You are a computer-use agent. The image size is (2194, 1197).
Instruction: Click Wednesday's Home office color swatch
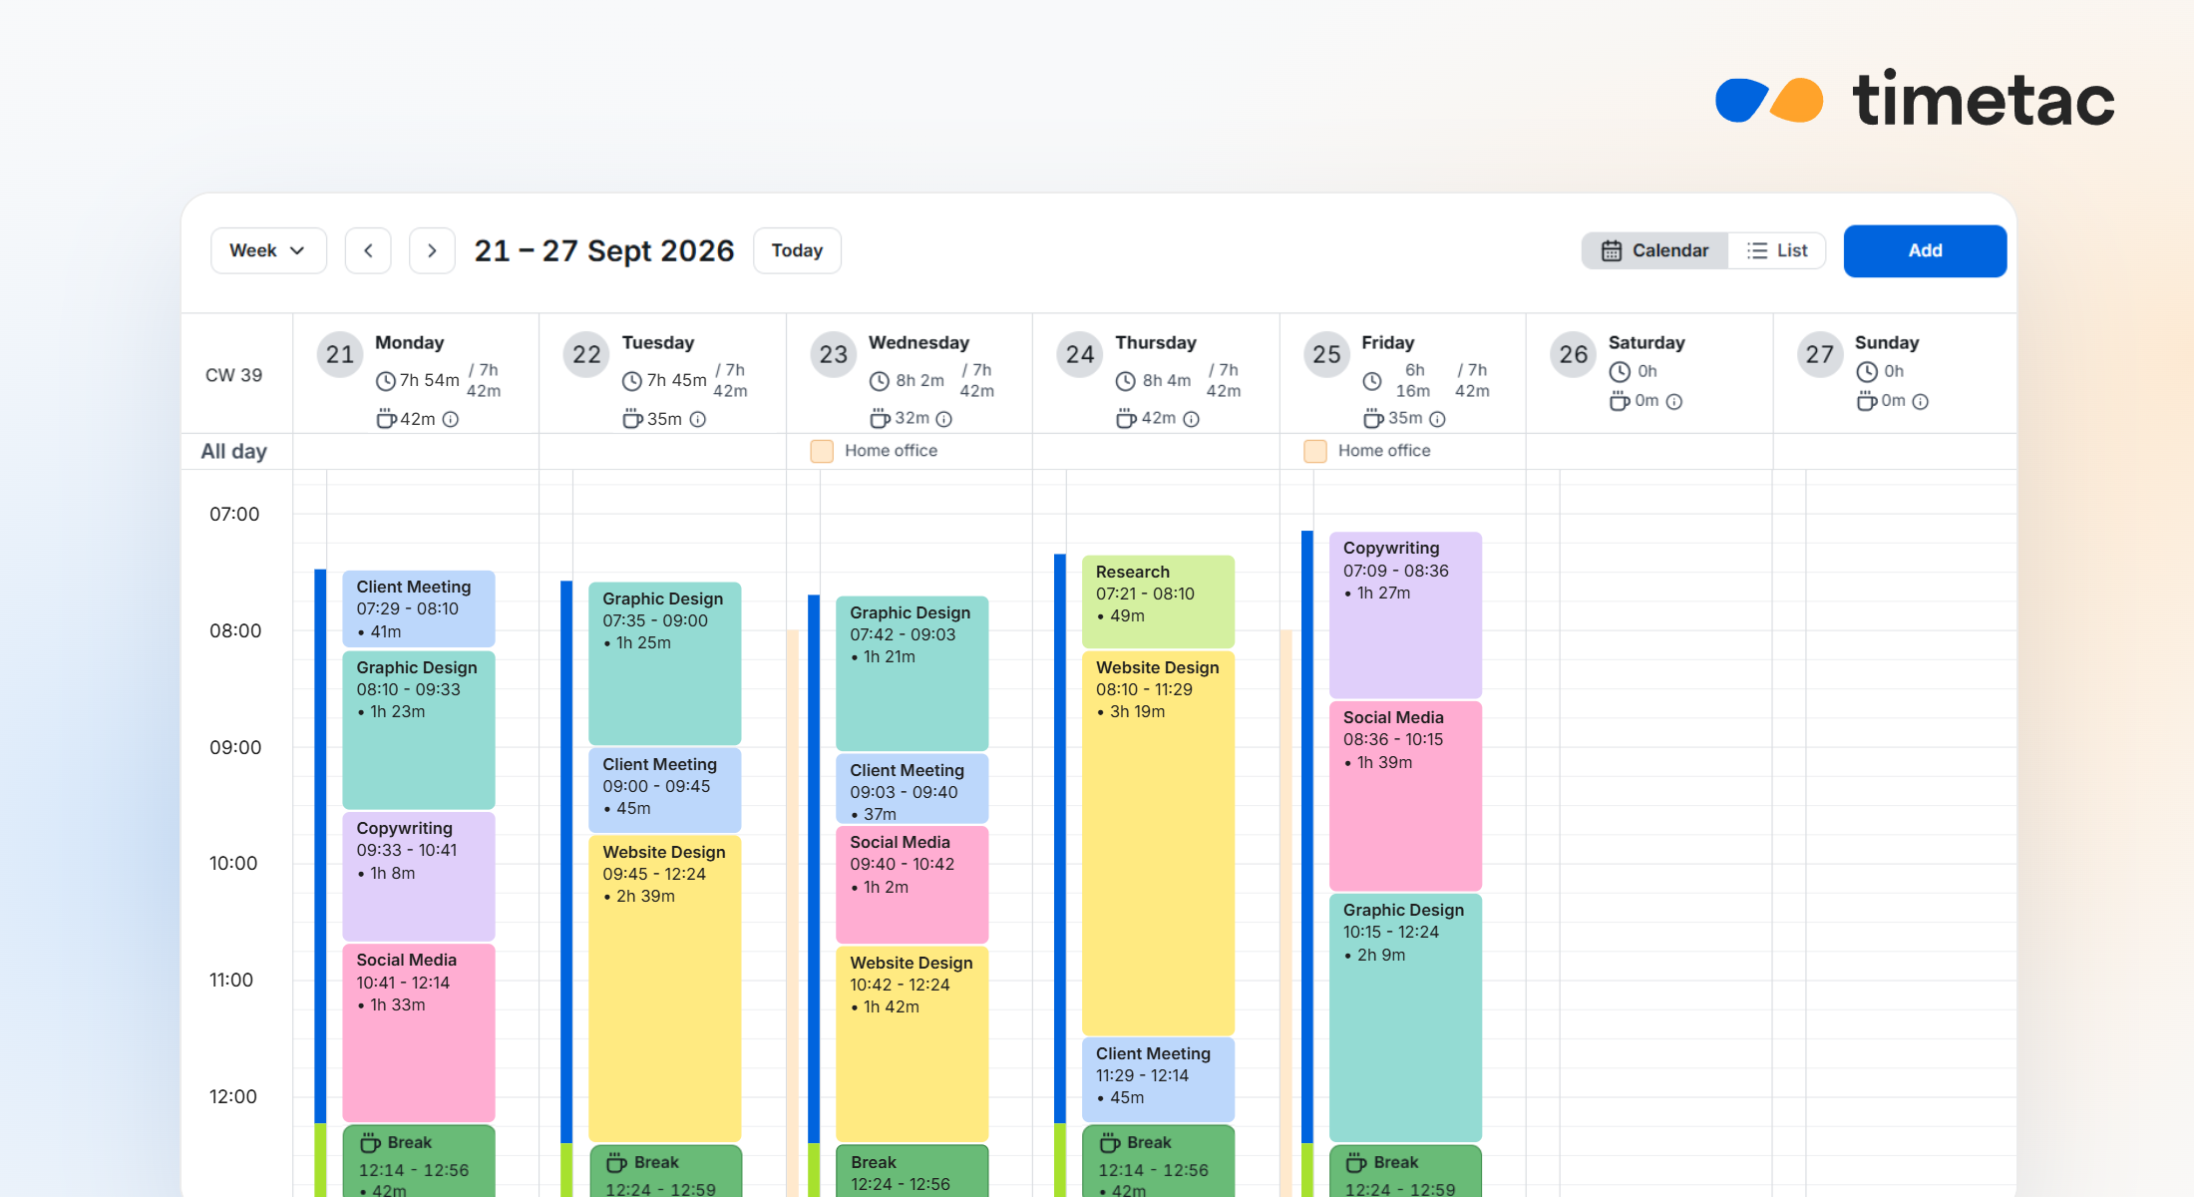(822, 451)
